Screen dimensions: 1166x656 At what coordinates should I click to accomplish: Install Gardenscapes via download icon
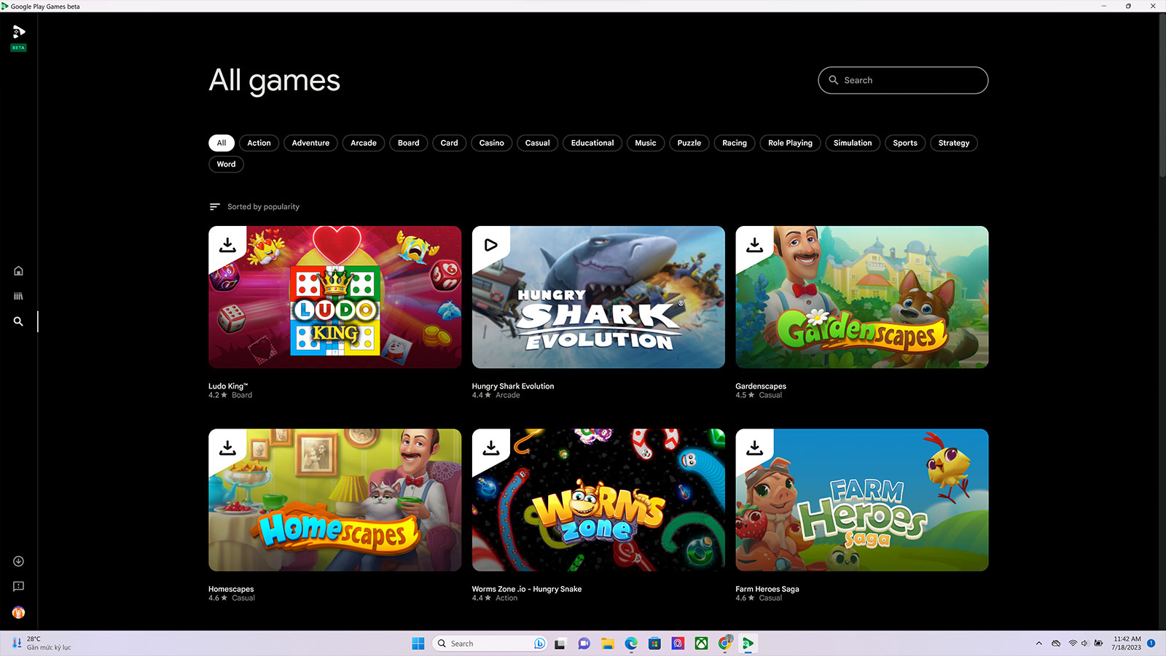point(754,245)
